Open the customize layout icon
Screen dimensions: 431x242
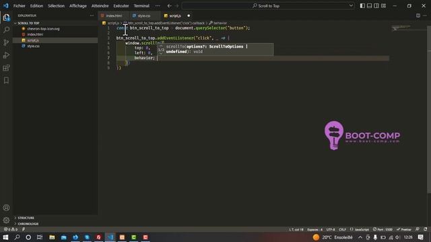[x=383, y=6]
